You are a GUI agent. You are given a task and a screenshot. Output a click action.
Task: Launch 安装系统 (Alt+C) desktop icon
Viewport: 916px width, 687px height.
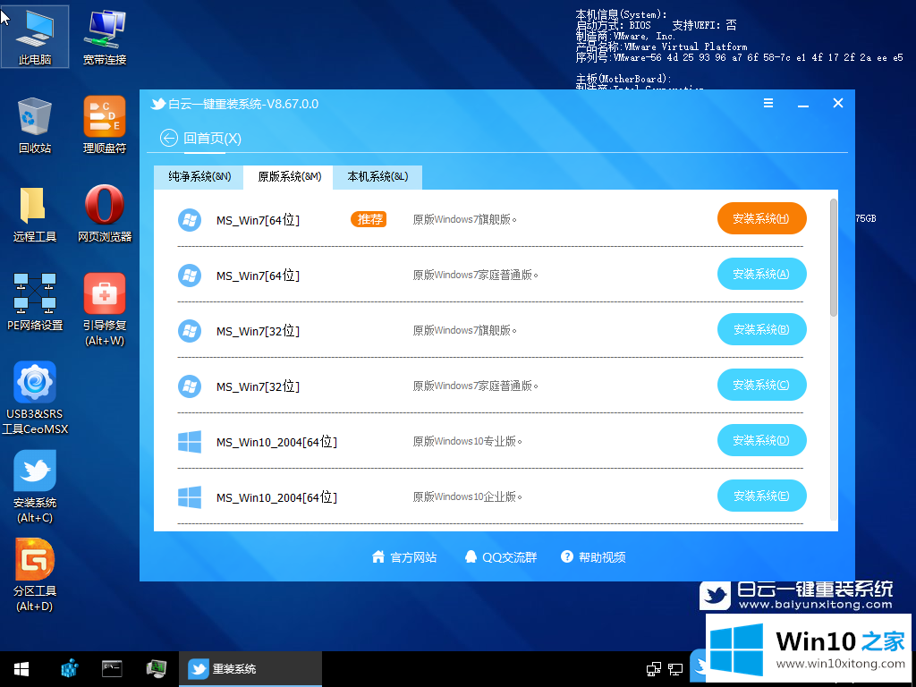35,487
